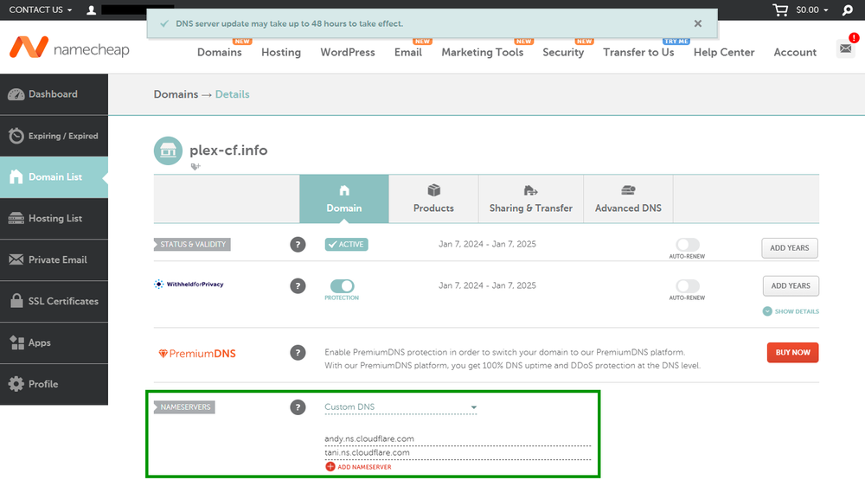The width and height of the screenshot is (865, 480).
Task: Open Transfer to Us menu
Action: click(x=638, y=53)
